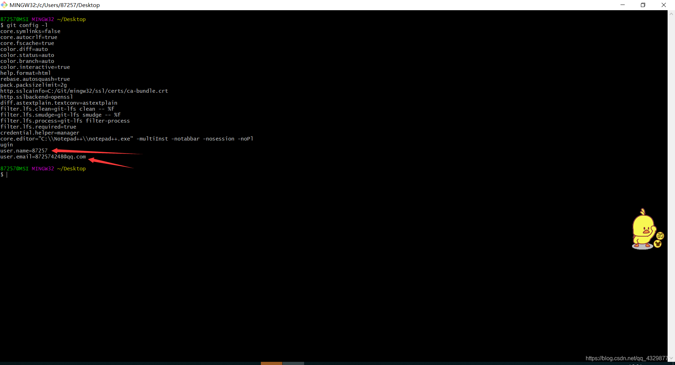Click the 'filter.lfs.process' line
The width and height of the screenshot is (675, 365).
[x=65, y=121]
